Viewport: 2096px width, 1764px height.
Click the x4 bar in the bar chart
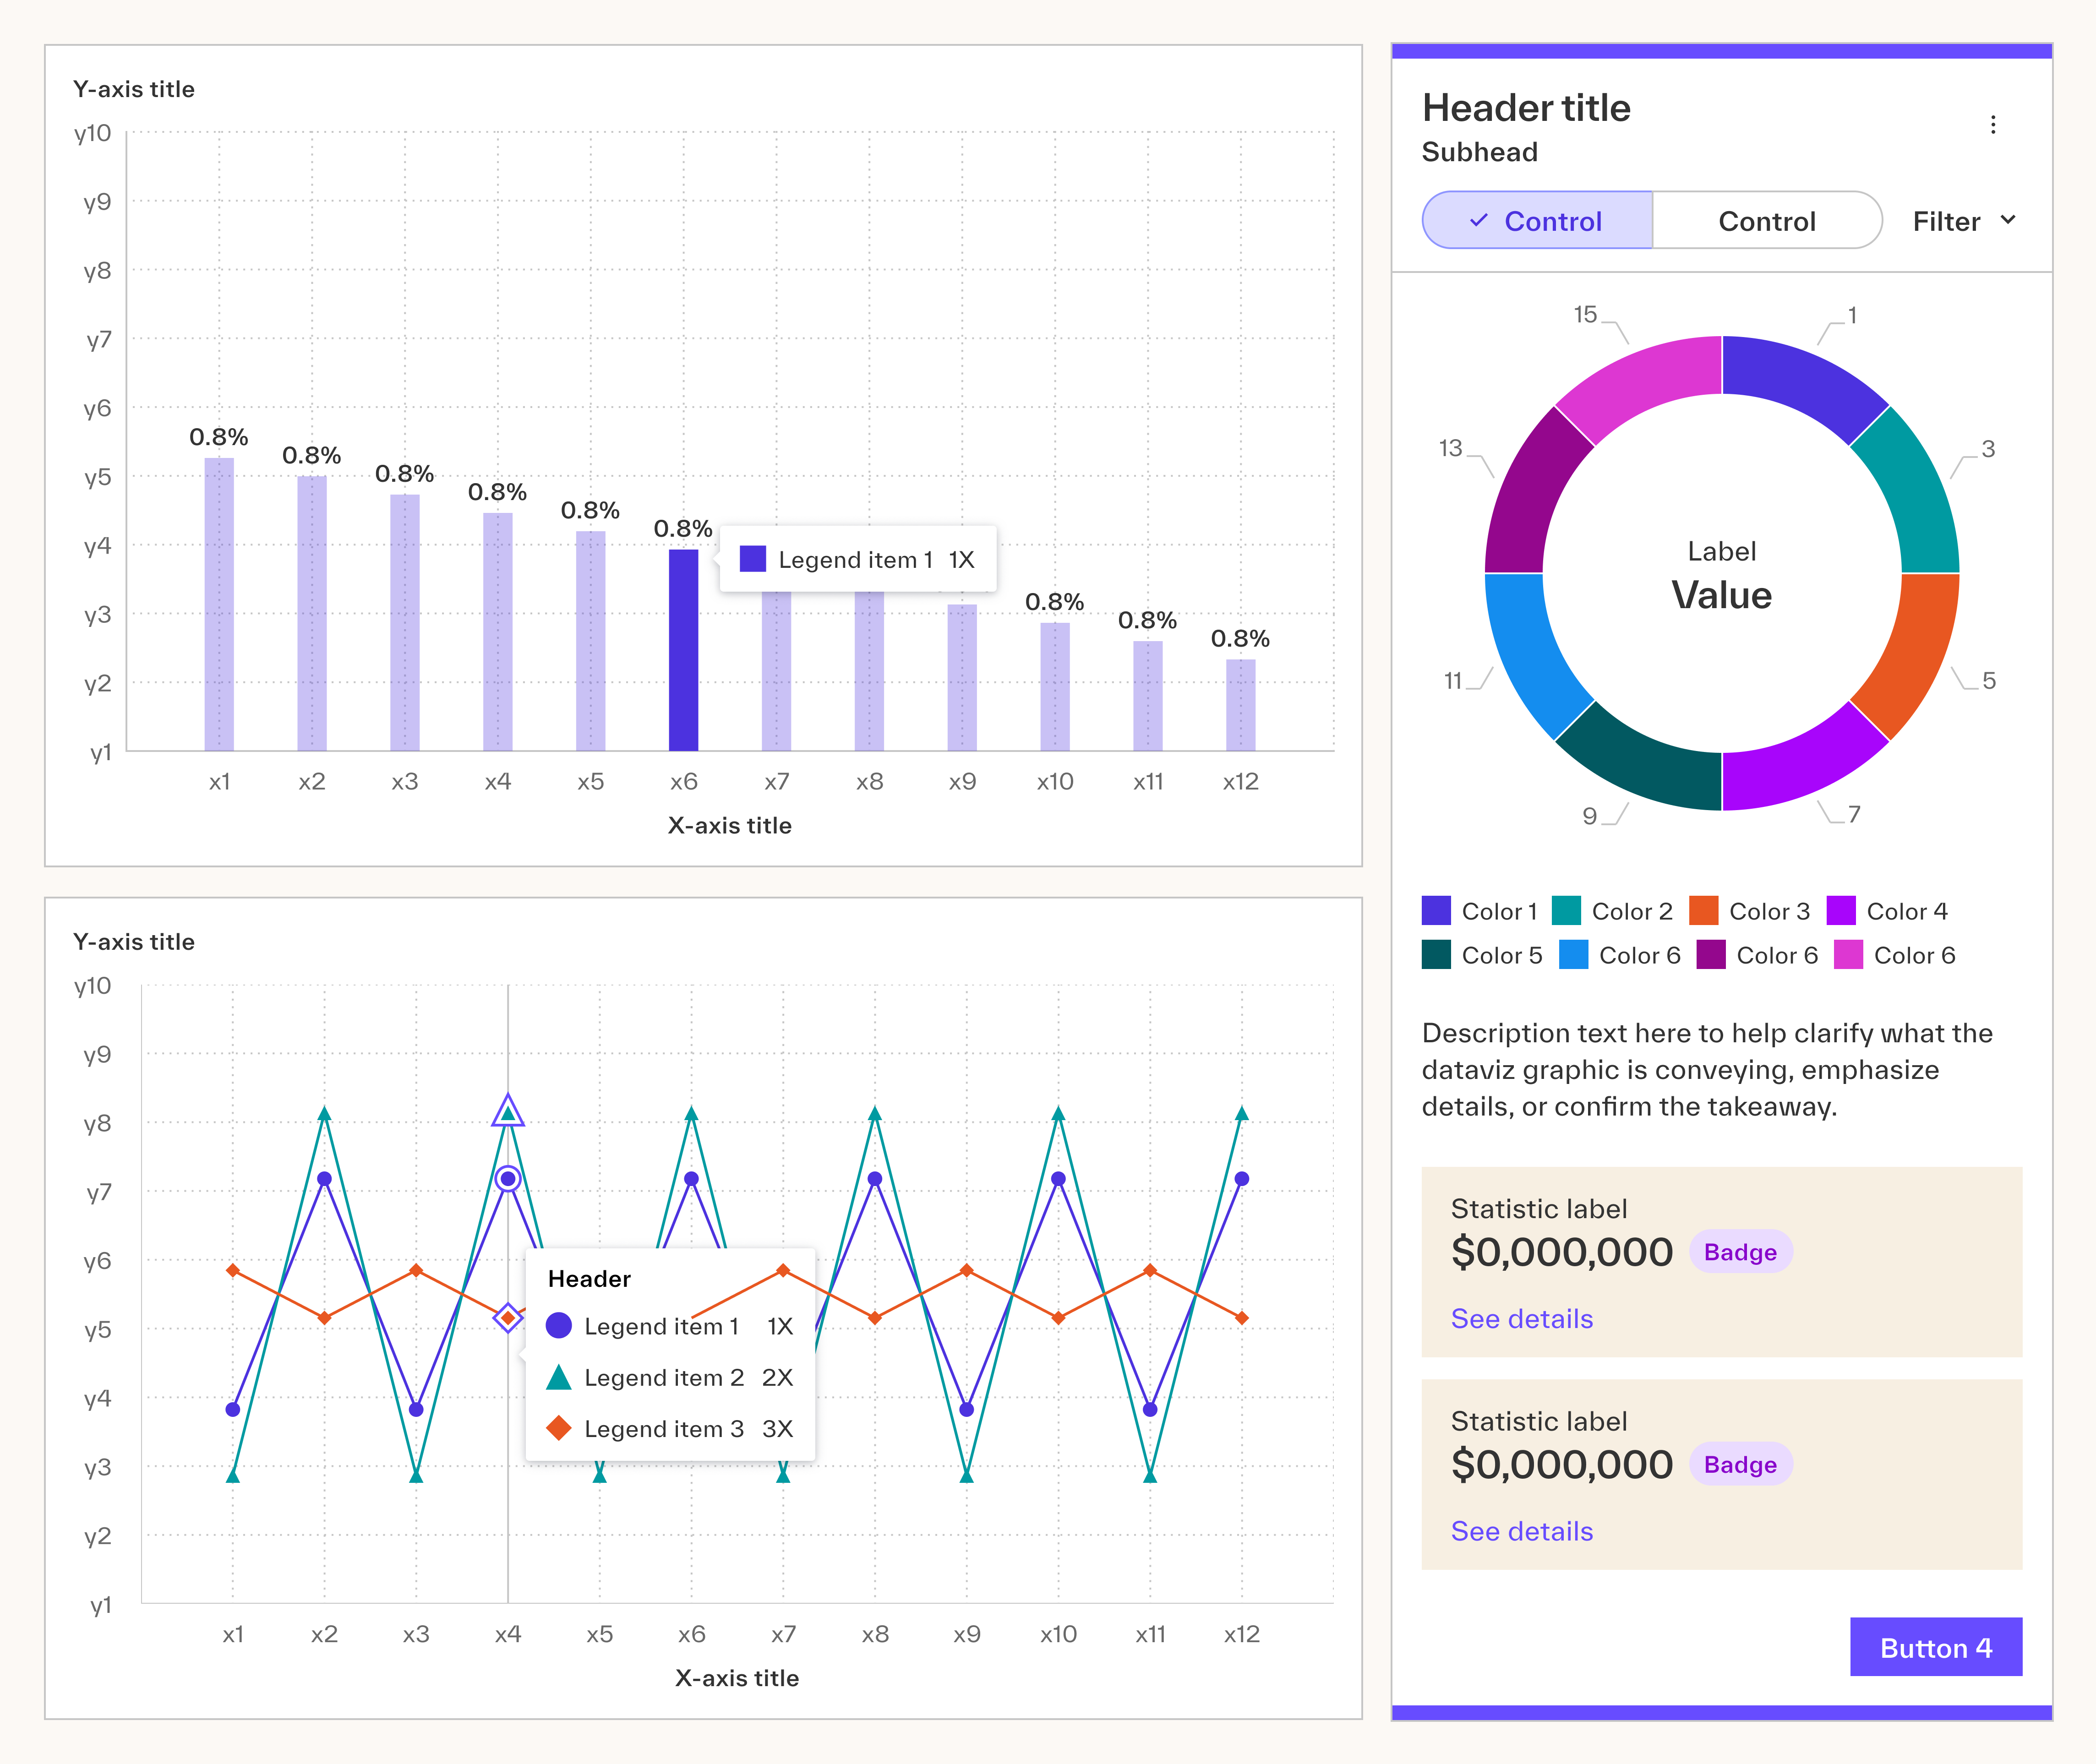(x=498, y=632)
